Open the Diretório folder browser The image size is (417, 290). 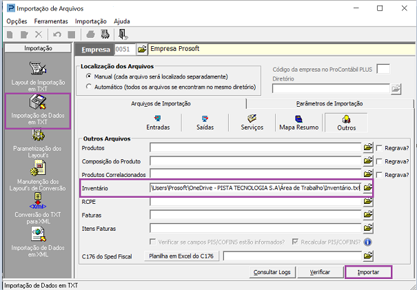click(x=396, y=88)
